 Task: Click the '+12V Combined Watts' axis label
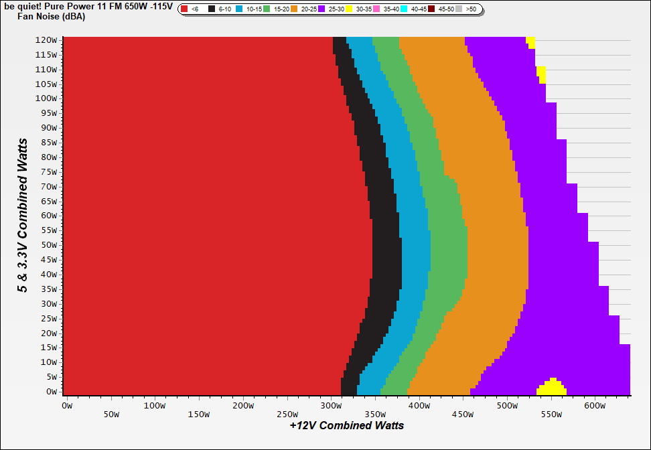[x=346, y=425]
